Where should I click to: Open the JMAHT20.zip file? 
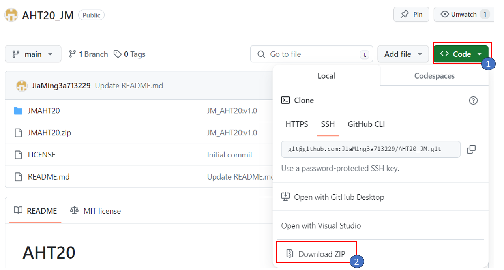[49, 133]
